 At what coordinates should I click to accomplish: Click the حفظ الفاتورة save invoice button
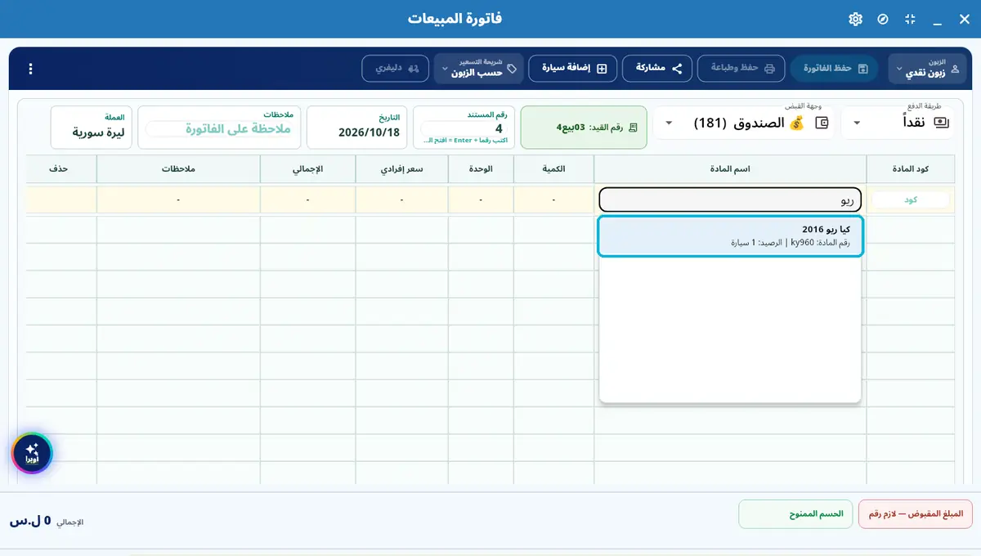(834, 69)
